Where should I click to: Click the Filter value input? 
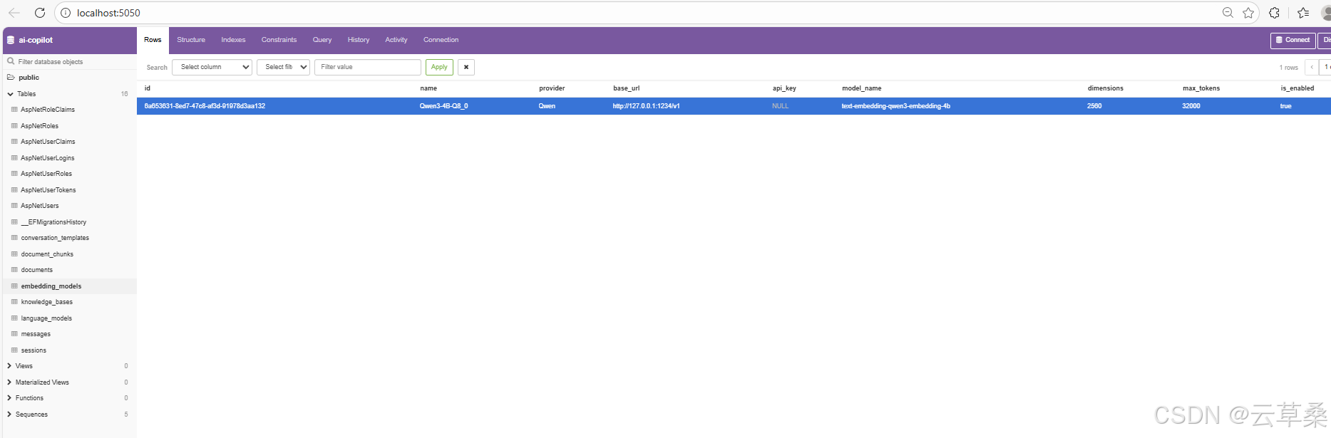click(x=368, y=67)
